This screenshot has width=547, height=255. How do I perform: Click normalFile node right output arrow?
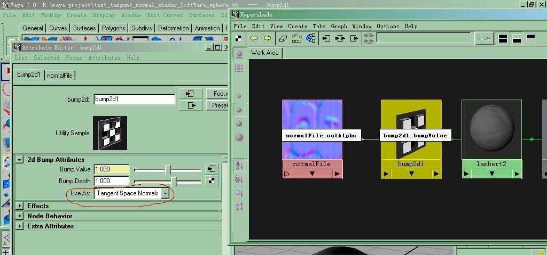(338, 174)
